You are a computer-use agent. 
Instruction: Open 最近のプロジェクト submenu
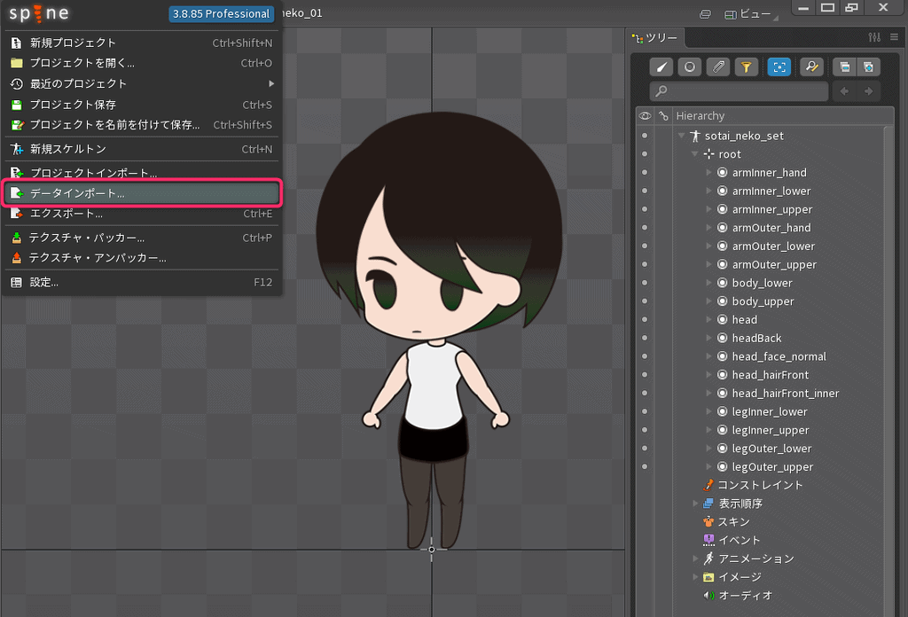click(x=142, y=84)
